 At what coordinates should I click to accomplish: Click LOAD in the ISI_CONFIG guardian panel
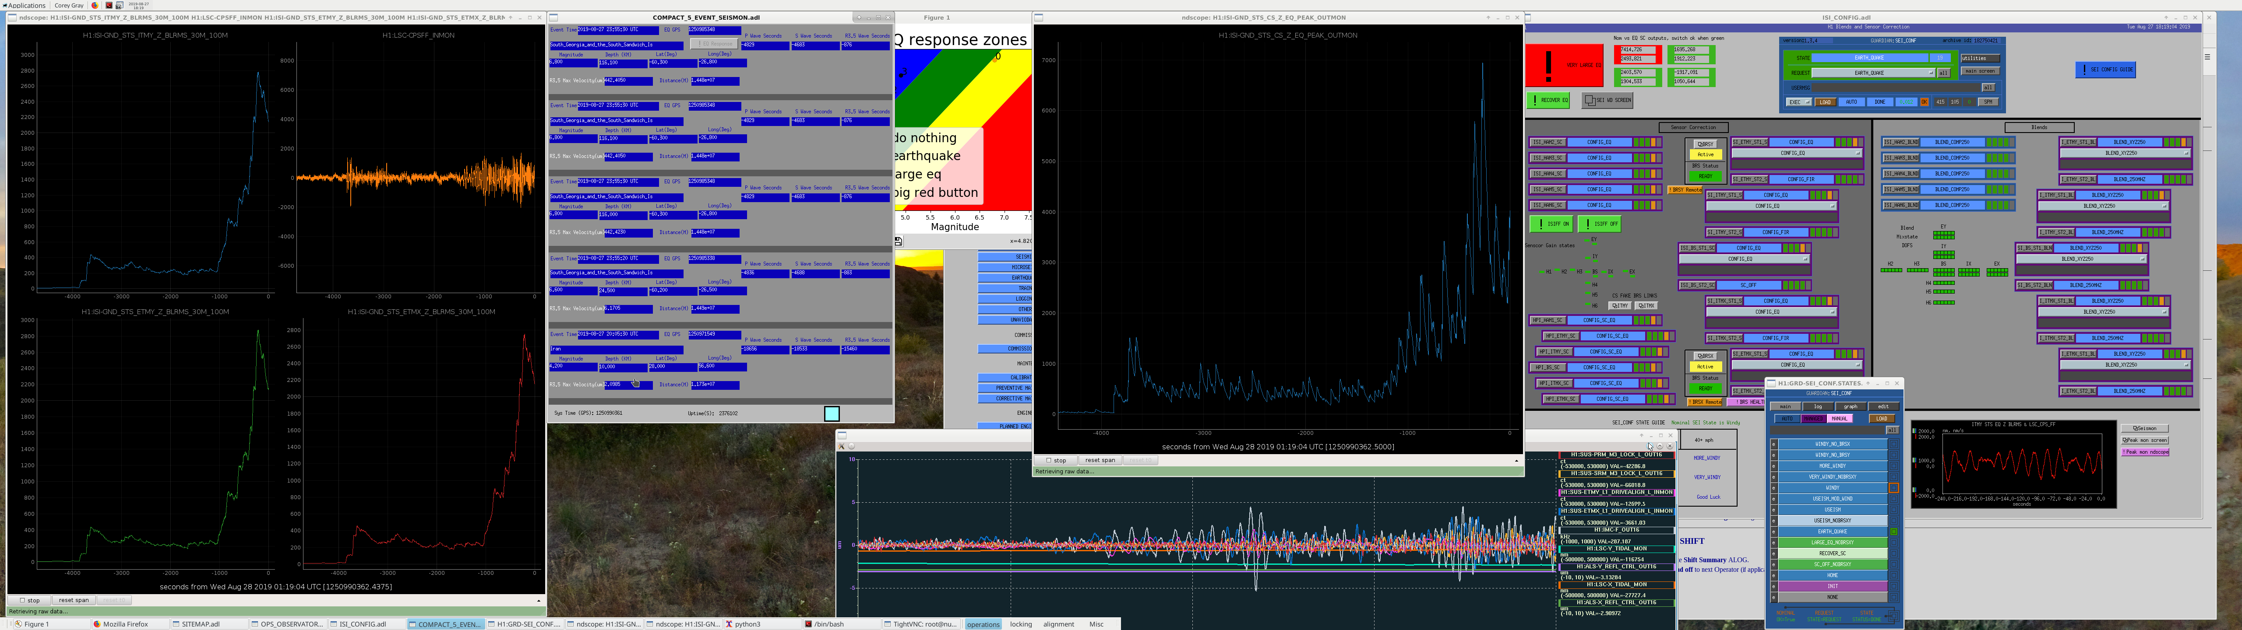click(1826, 102)
